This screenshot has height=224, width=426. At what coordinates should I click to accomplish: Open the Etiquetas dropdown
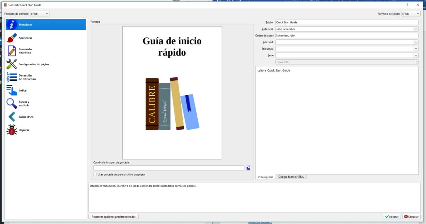[x=416, y=48]
